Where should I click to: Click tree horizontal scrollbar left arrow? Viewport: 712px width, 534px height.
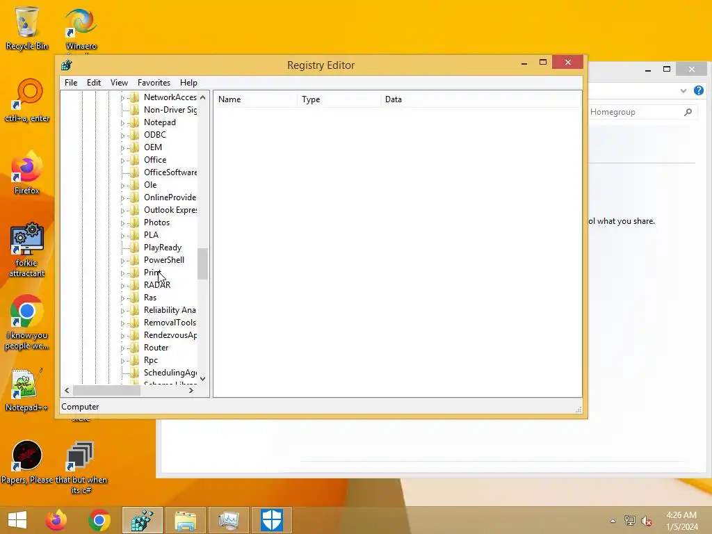67,391
